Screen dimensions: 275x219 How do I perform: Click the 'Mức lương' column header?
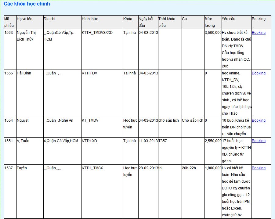click(210, 22)
